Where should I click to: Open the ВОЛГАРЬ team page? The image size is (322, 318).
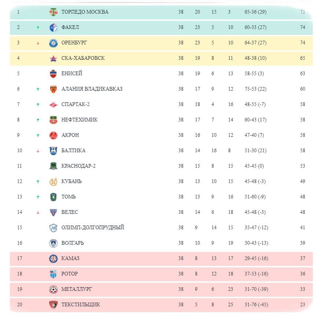point(73,243)
